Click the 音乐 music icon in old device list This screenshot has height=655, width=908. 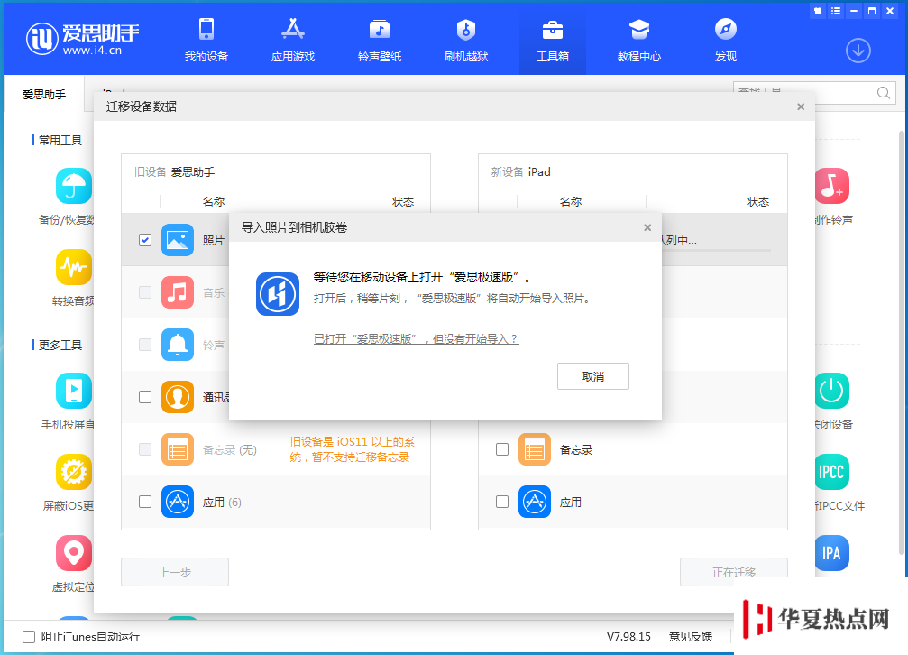178,292
